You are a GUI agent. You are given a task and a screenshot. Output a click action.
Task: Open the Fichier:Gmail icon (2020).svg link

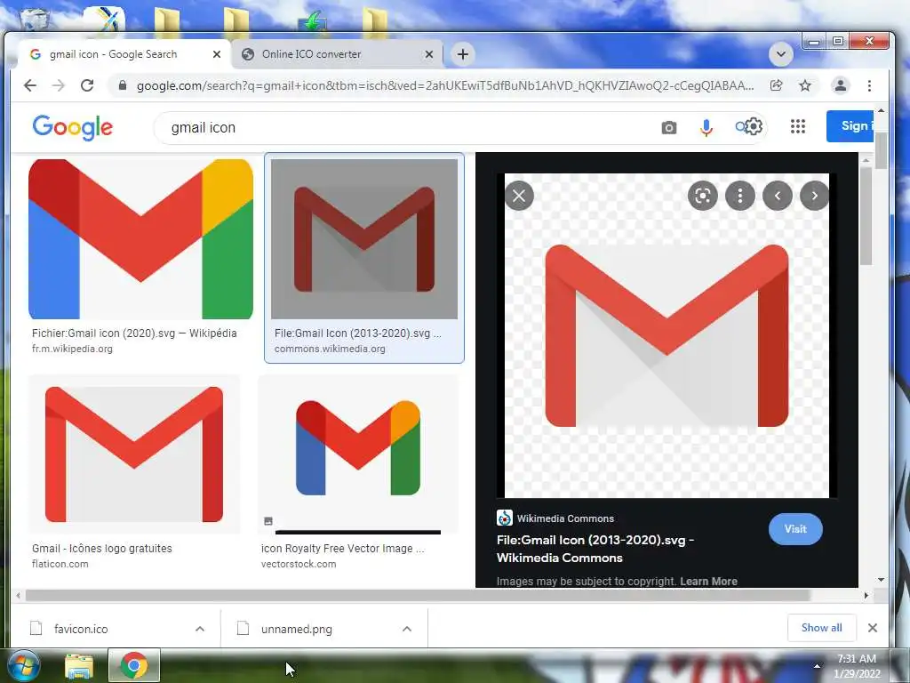134,333
